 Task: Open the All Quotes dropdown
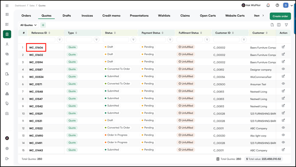click(29, 25)
